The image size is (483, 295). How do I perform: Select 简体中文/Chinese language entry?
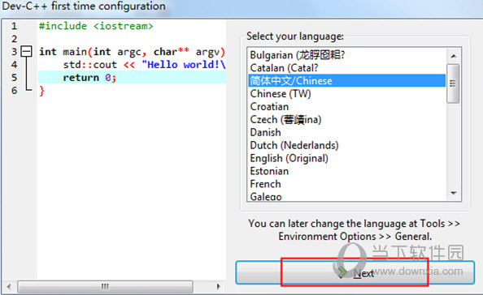(347, 81)
